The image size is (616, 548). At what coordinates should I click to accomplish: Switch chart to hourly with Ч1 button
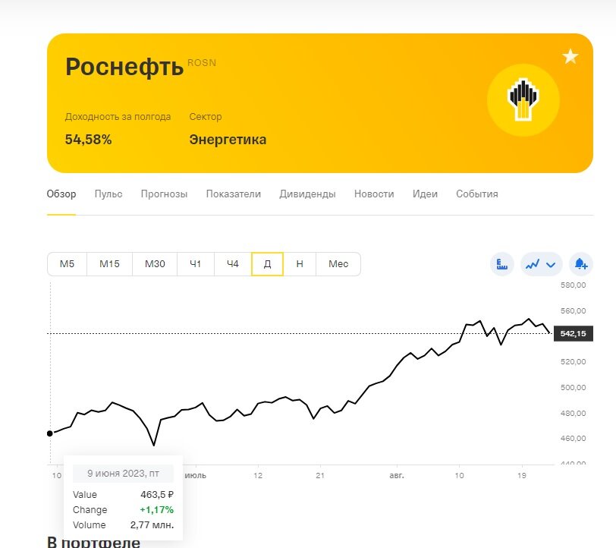click(196, 263)
